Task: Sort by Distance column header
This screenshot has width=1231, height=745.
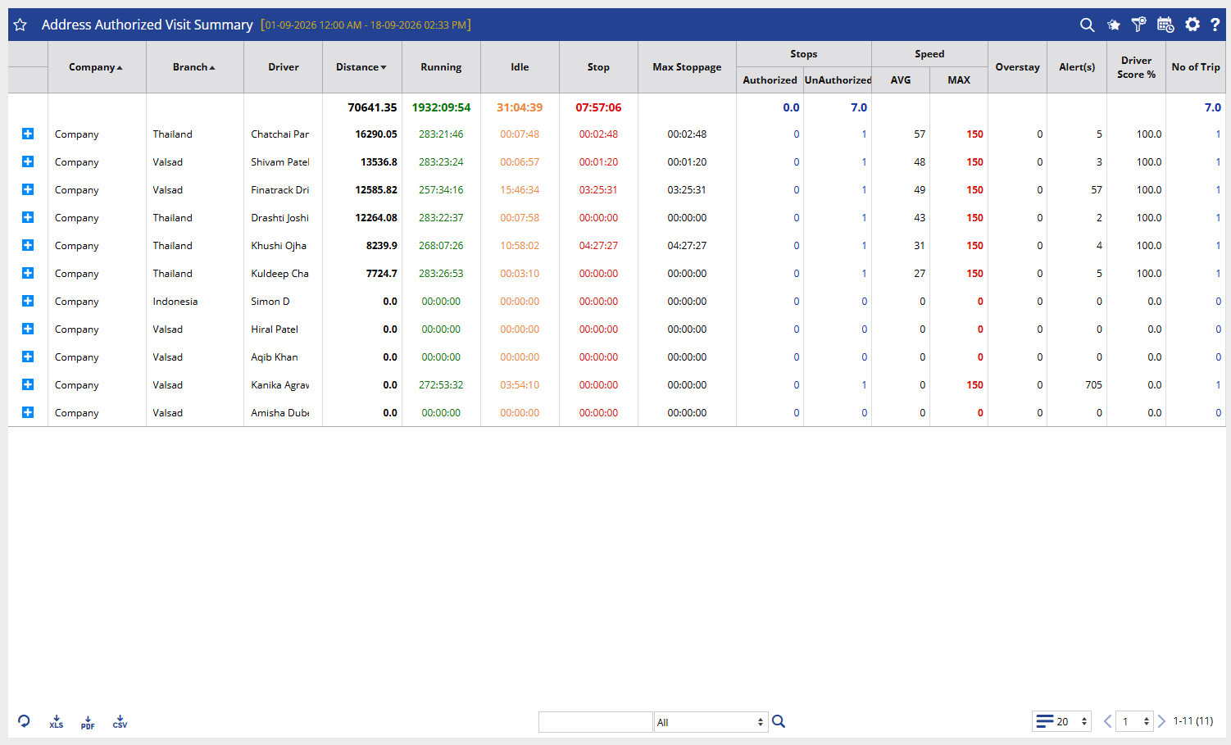Action: [x=361, y=67]
